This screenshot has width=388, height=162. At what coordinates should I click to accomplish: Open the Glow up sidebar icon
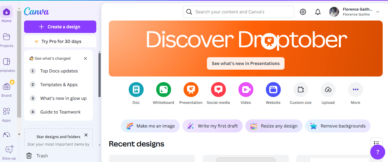click(x=9, y=150)
